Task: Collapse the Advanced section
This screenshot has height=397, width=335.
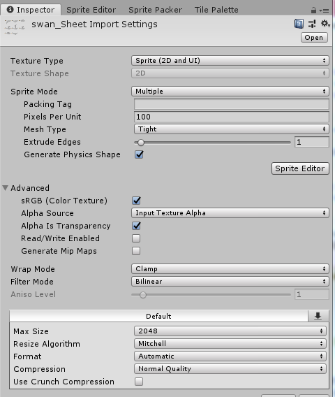Action: (6, 188)
